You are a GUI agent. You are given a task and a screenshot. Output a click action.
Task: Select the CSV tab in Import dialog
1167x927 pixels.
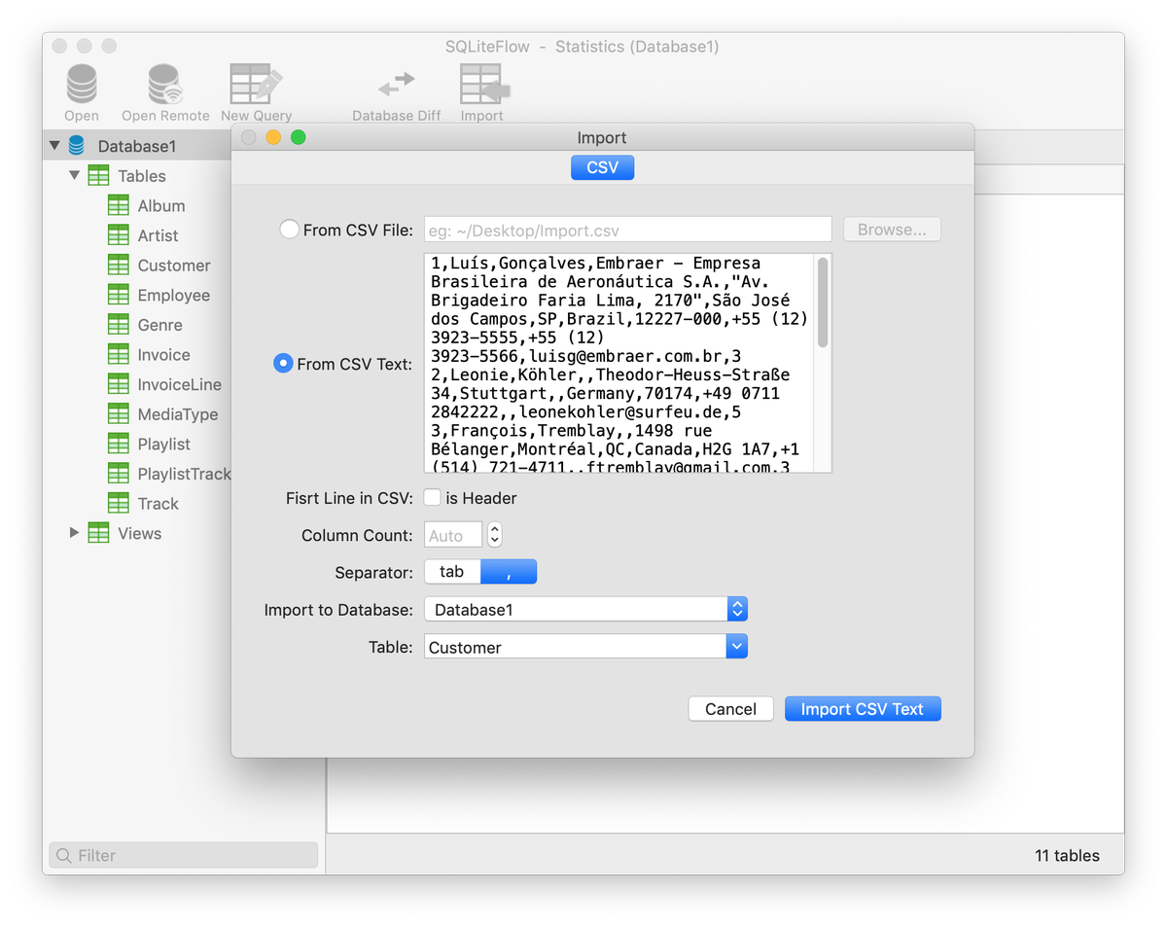click(602, 168)
